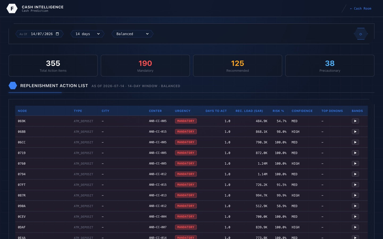Expand bands for node 069K
This screenshot has height=239, width=383.
(355, 121)
